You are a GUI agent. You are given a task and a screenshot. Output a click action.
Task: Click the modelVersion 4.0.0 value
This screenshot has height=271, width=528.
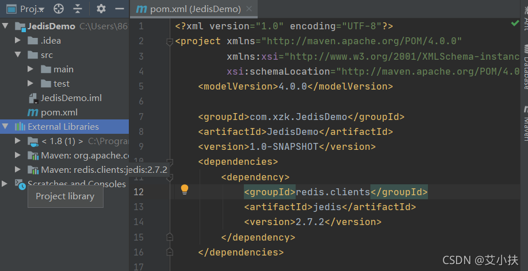293,87
